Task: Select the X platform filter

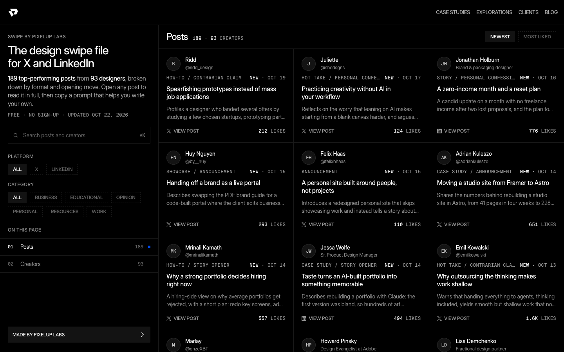Action: [x=36, y=169]
